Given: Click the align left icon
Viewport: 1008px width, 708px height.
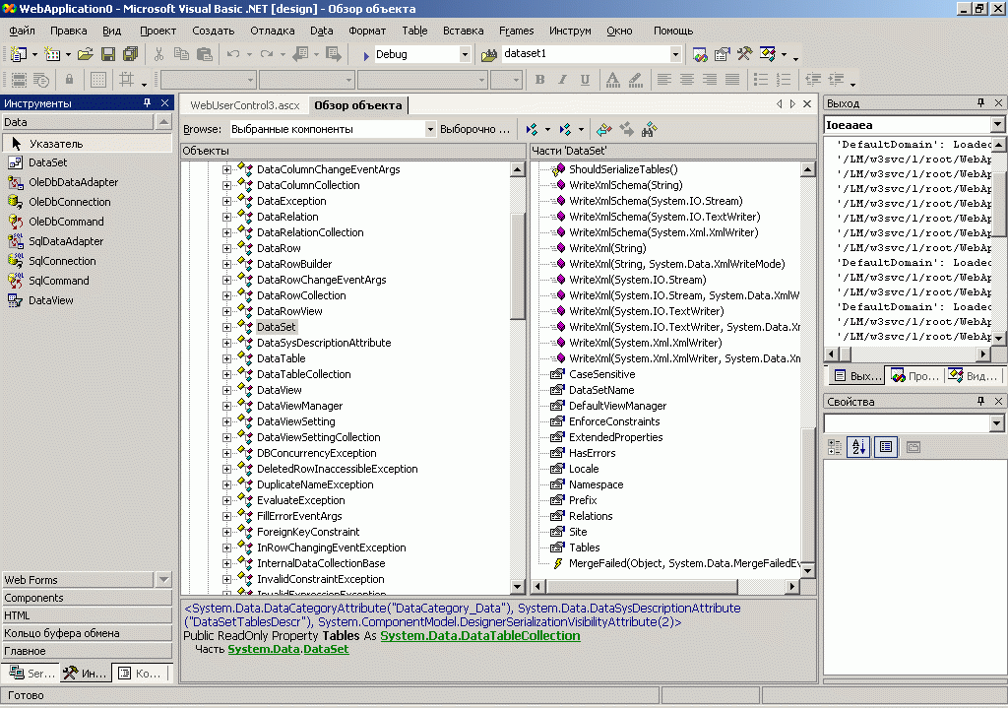Looking at the screenshot, I should tap(664, 80).
